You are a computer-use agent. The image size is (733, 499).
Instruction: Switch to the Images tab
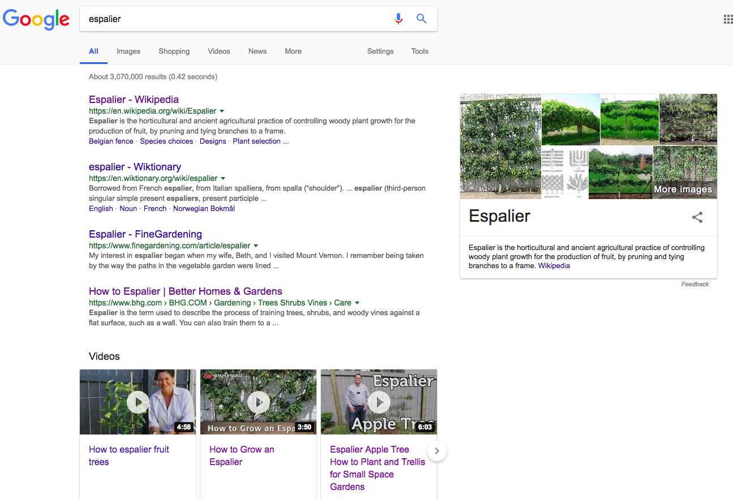128,51
